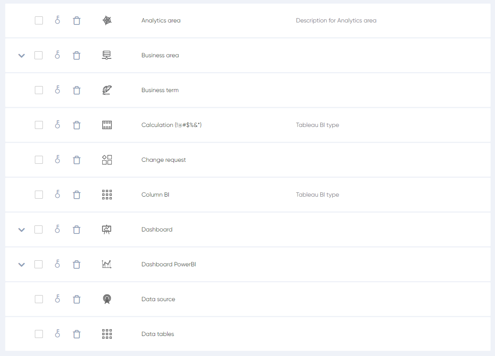Click the Dashboard presentation board icon
Viewport: 495px width, 356px height.
tap(107, 229)
